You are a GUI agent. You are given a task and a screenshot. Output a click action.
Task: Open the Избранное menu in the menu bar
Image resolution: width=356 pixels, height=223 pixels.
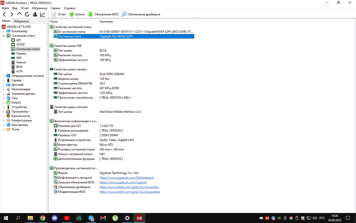[x=40, y=8]
